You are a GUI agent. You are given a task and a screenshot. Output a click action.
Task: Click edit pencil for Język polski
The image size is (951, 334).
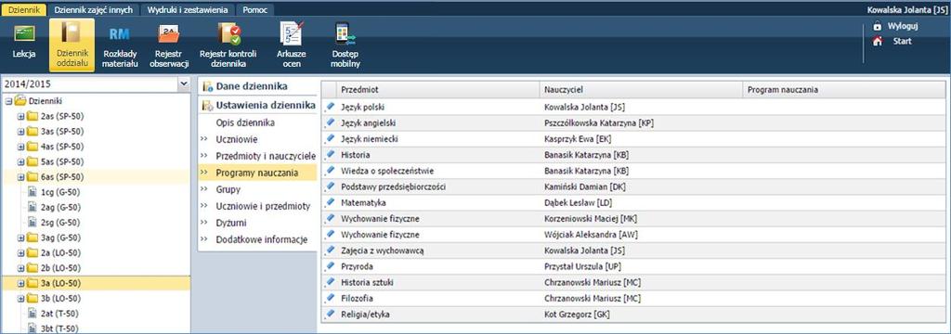[330, 107]
